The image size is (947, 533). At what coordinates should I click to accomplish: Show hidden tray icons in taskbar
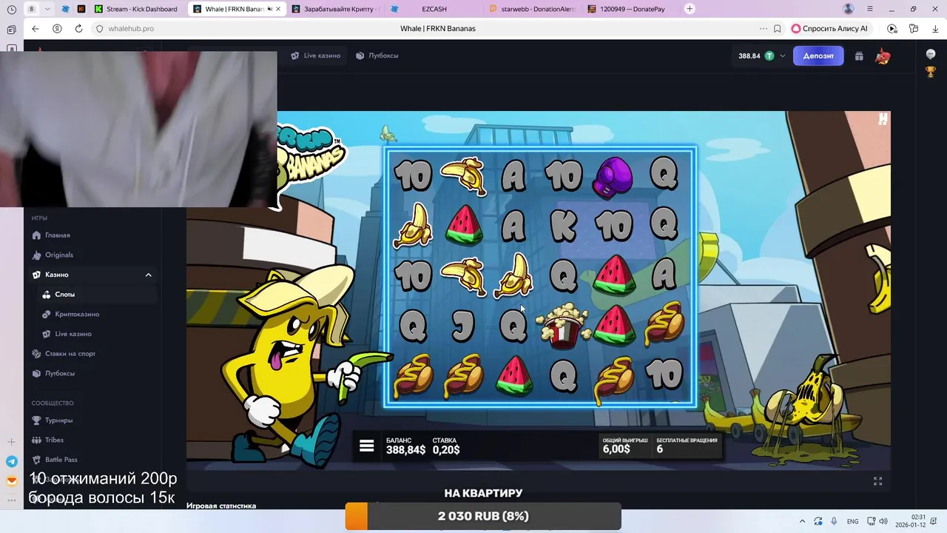tap(802, 521)
